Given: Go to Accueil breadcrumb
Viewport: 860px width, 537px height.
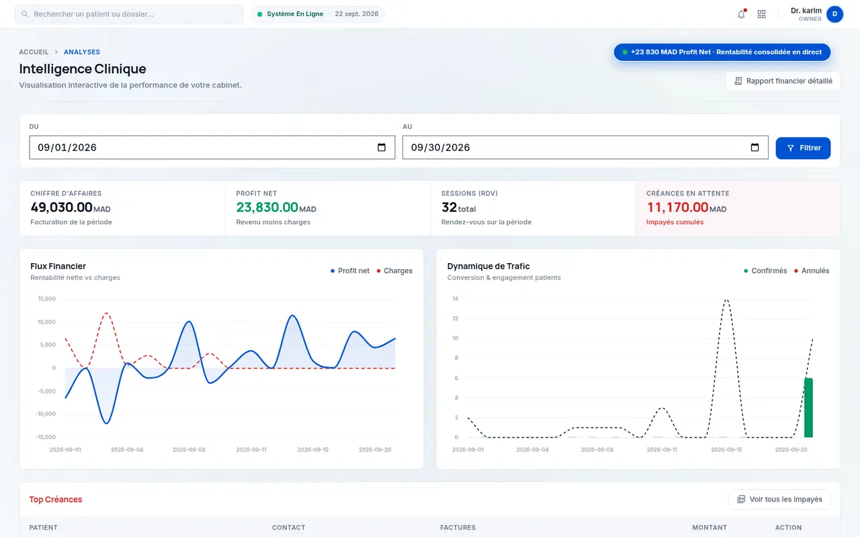Looking at the screenshot, I should (34, 52).
